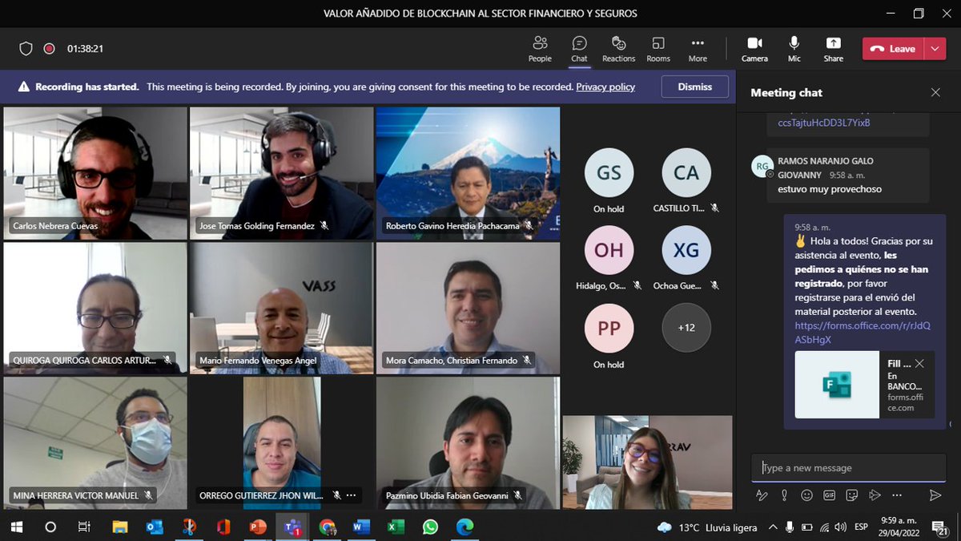961x541 pixels.
Task: Open PowerPoint from taskbar
Action: (x=258, y=527)
